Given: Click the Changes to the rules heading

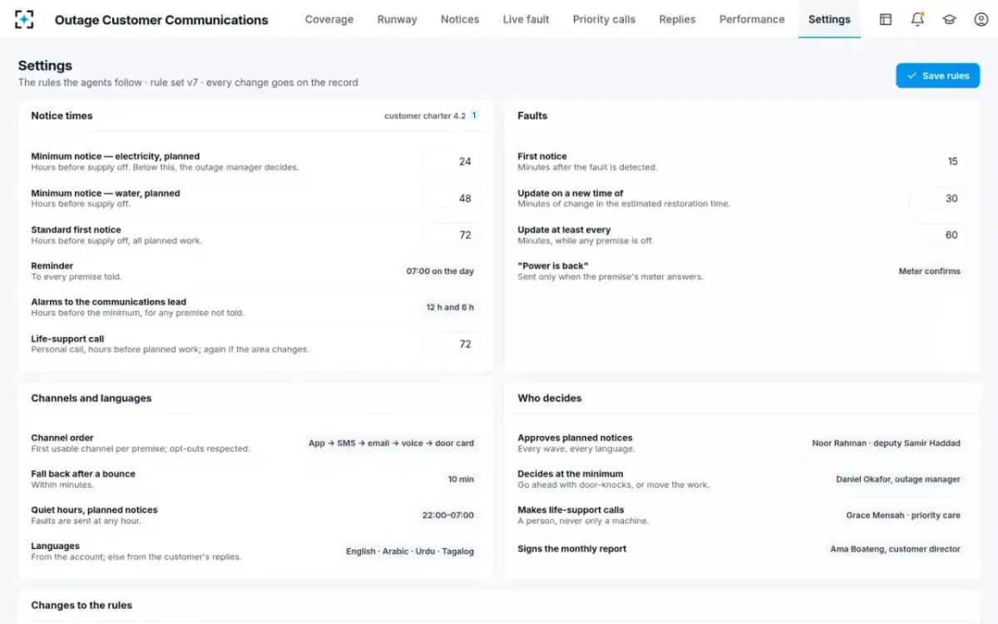Looking at the screenshot, I should [x=82, y=606].
